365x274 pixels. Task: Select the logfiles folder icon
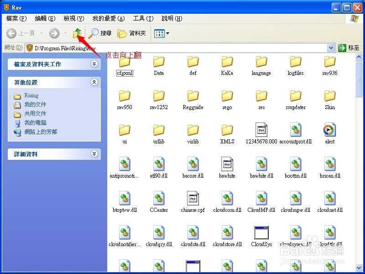tap(296, 62)
